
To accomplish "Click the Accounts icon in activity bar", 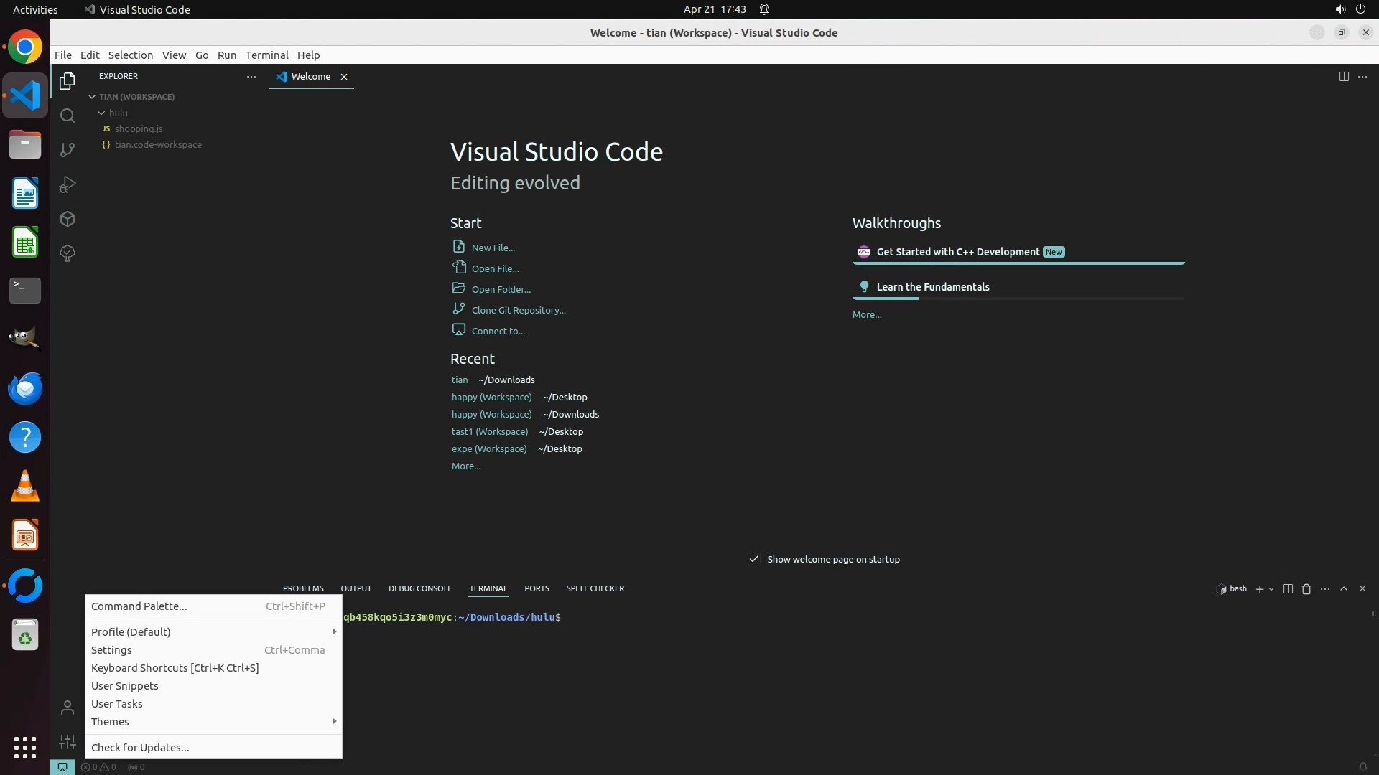I will coord(68,708).
